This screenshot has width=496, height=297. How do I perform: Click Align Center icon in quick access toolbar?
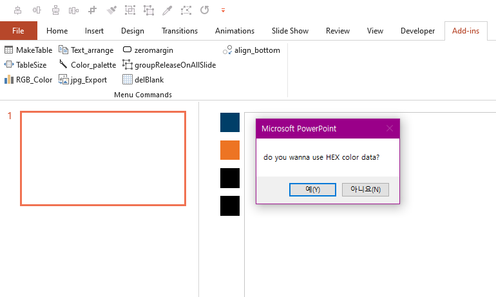tap(18, 10)
